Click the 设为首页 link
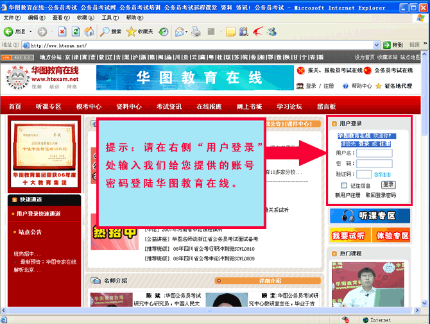Viewport: 430px width, 324px height. [365, 57]
